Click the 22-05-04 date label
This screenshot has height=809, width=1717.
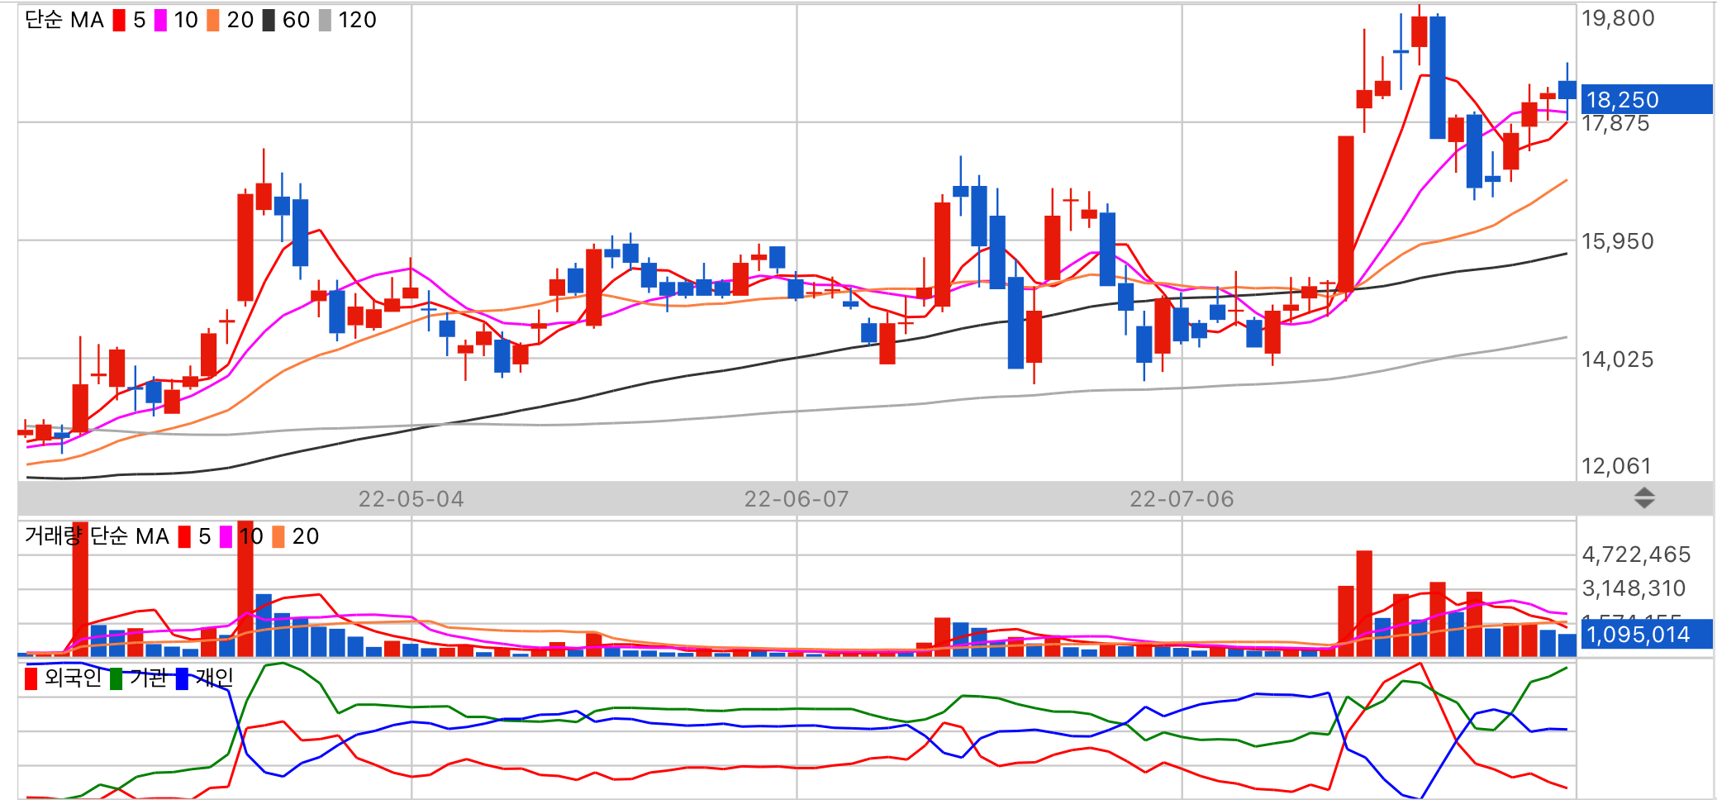(x=411, y=499)
